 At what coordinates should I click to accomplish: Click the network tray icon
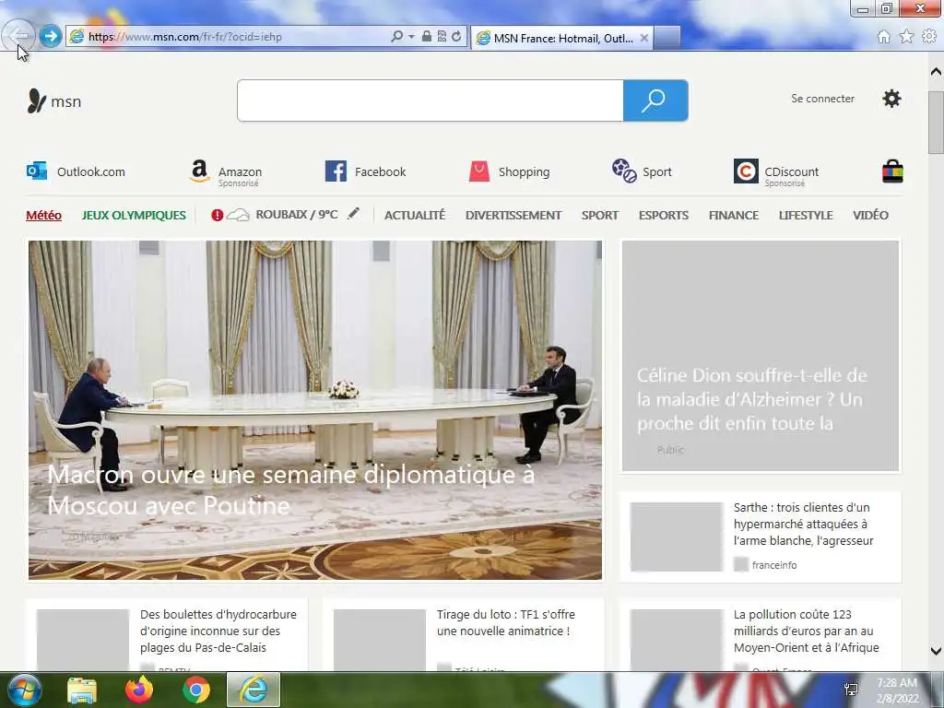click(851, 690)
